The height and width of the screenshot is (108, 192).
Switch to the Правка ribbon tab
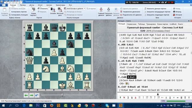(23, 5)
